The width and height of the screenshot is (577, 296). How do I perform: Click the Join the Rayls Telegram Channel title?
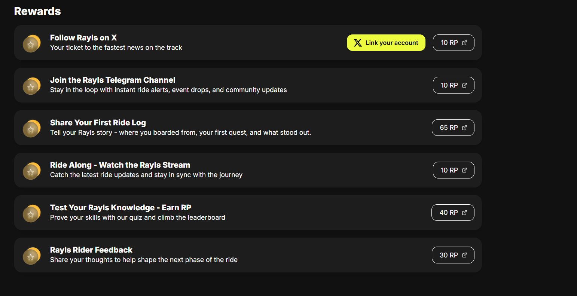113,80
